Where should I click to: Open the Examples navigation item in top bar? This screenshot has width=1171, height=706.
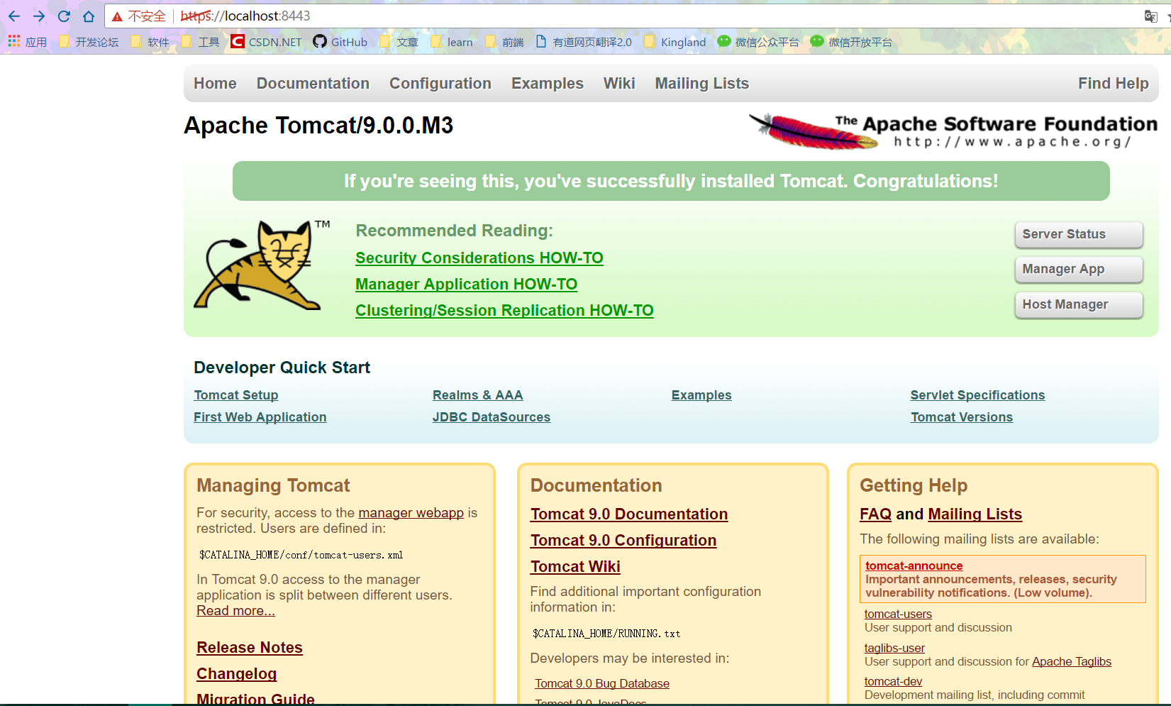click(x=548, y=83)
